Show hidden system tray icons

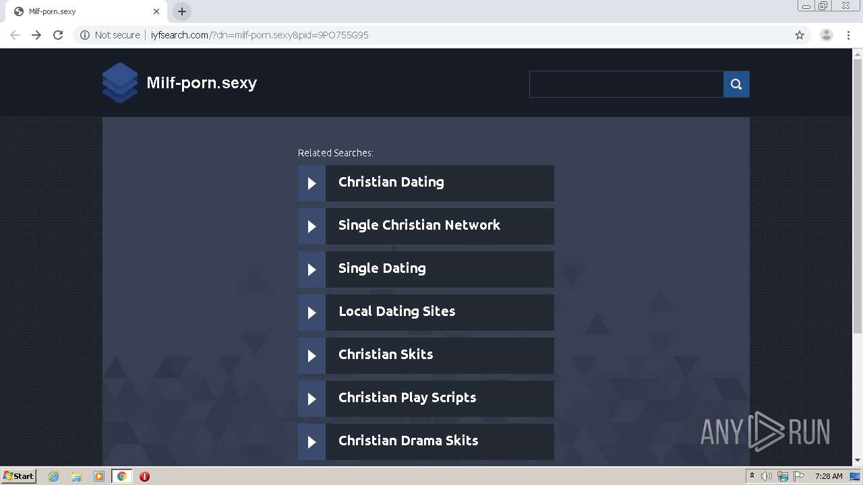(752, 476)
